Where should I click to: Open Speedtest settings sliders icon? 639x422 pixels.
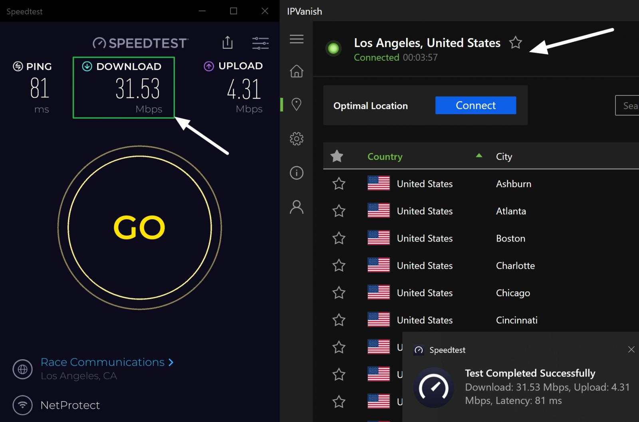point(260,43)
